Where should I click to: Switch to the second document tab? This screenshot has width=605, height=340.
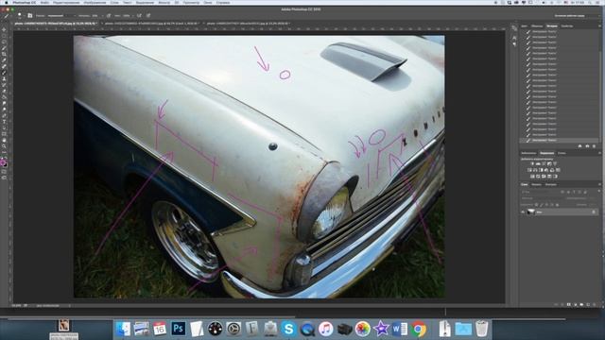tap(151, 24)
